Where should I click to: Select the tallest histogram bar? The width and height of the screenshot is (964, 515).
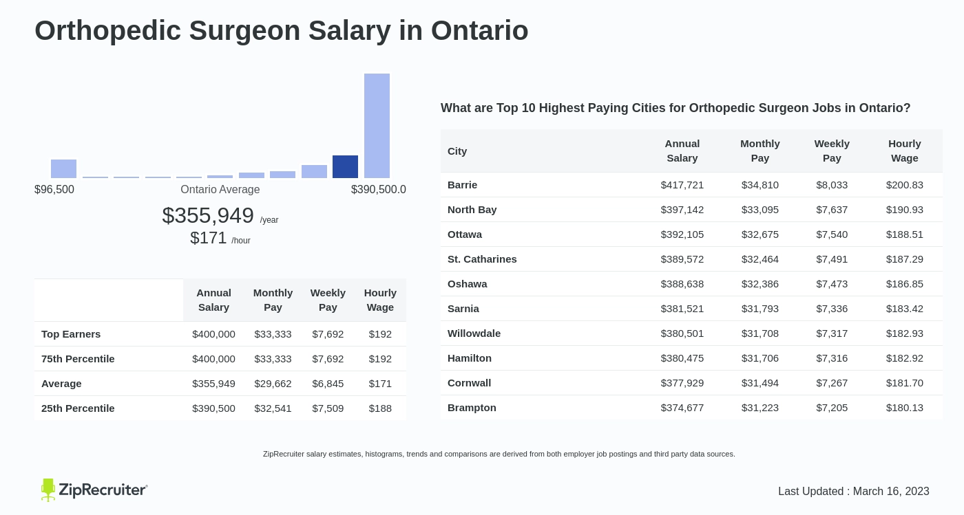tap(377, 126)
